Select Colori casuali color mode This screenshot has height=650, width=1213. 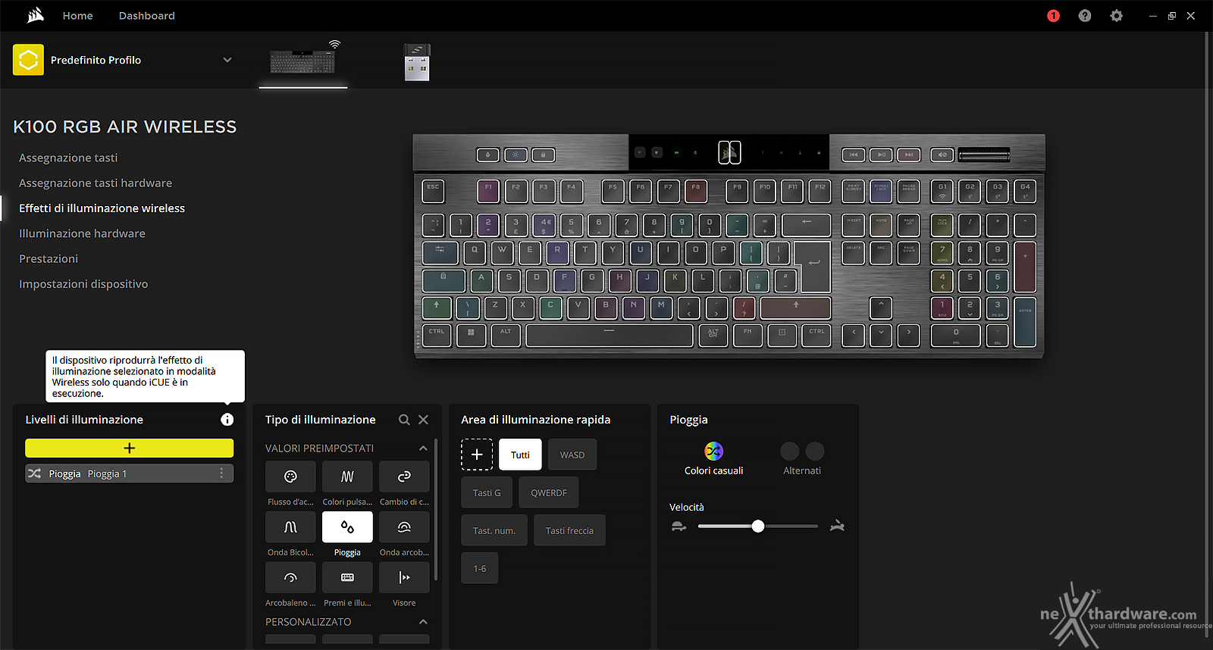[713, 459]
